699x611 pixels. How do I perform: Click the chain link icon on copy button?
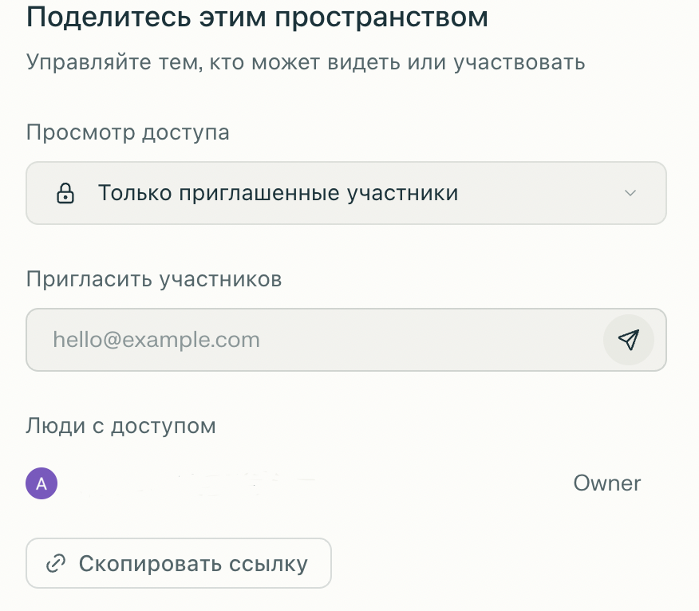coord(56,564)
